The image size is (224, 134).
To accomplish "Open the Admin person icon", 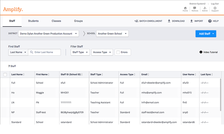I will pyautogui.click(x=205, y=8).
